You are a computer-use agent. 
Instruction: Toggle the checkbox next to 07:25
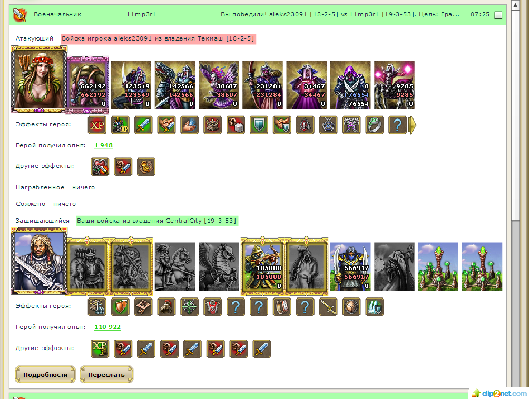click(498, 15)
